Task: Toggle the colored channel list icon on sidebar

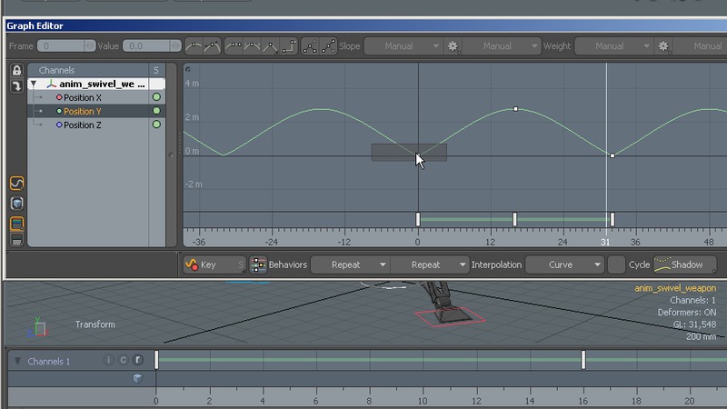Action: click(16, 224)
